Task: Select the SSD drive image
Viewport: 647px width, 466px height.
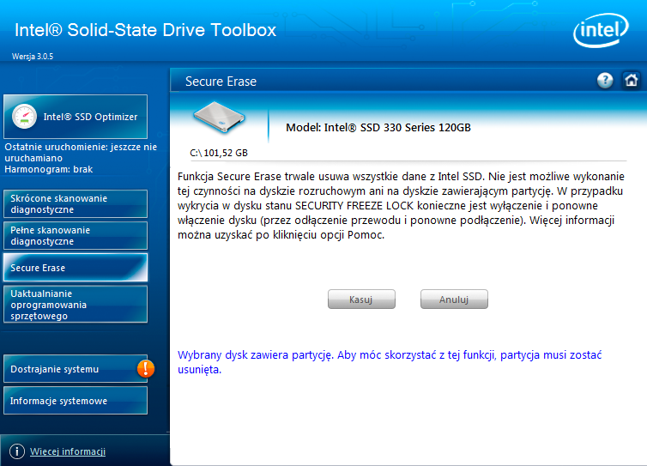Action: pos(219,118)
